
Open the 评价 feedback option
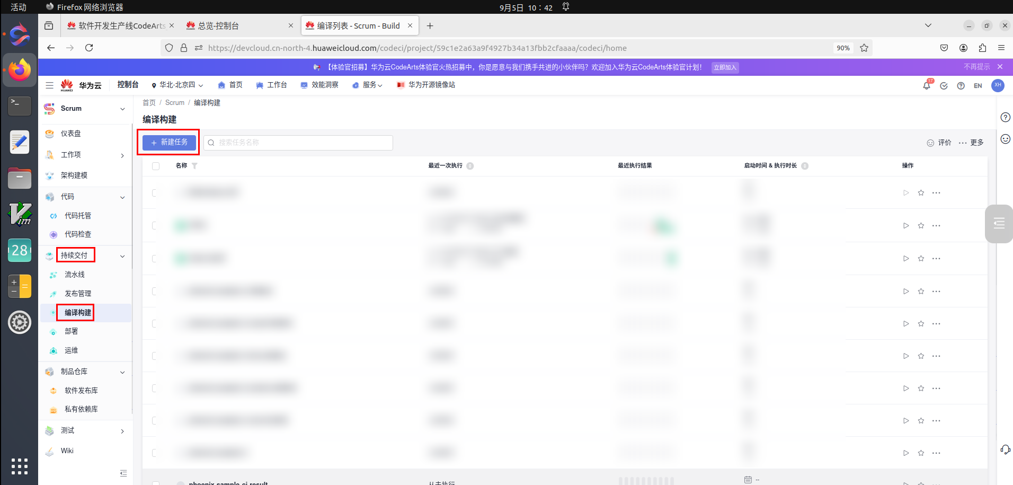coord(939,143)
